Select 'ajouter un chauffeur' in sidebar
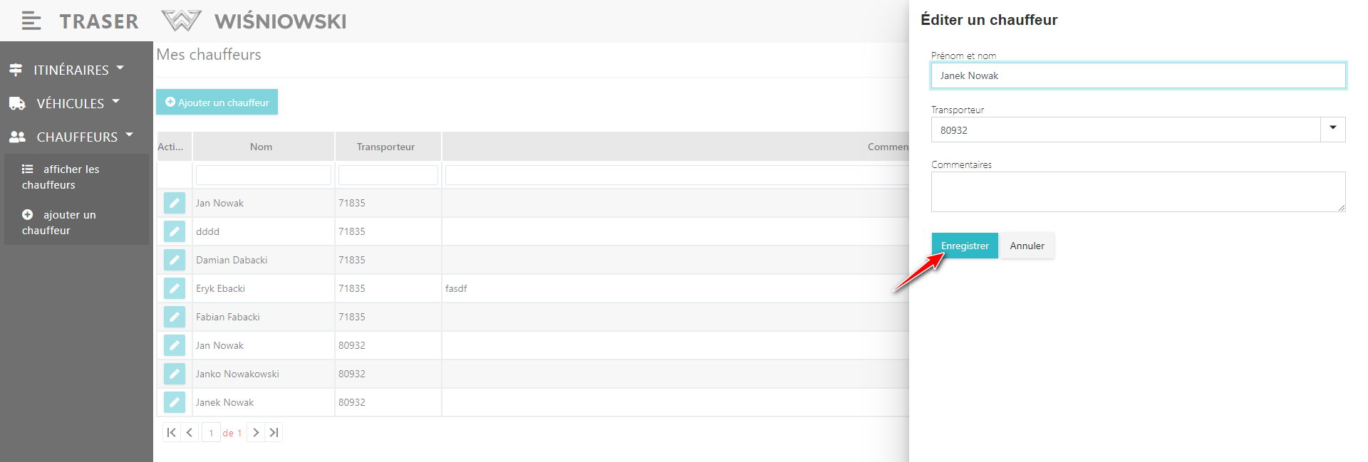This screenshot has width=1368, height=462. click(58, 222)
